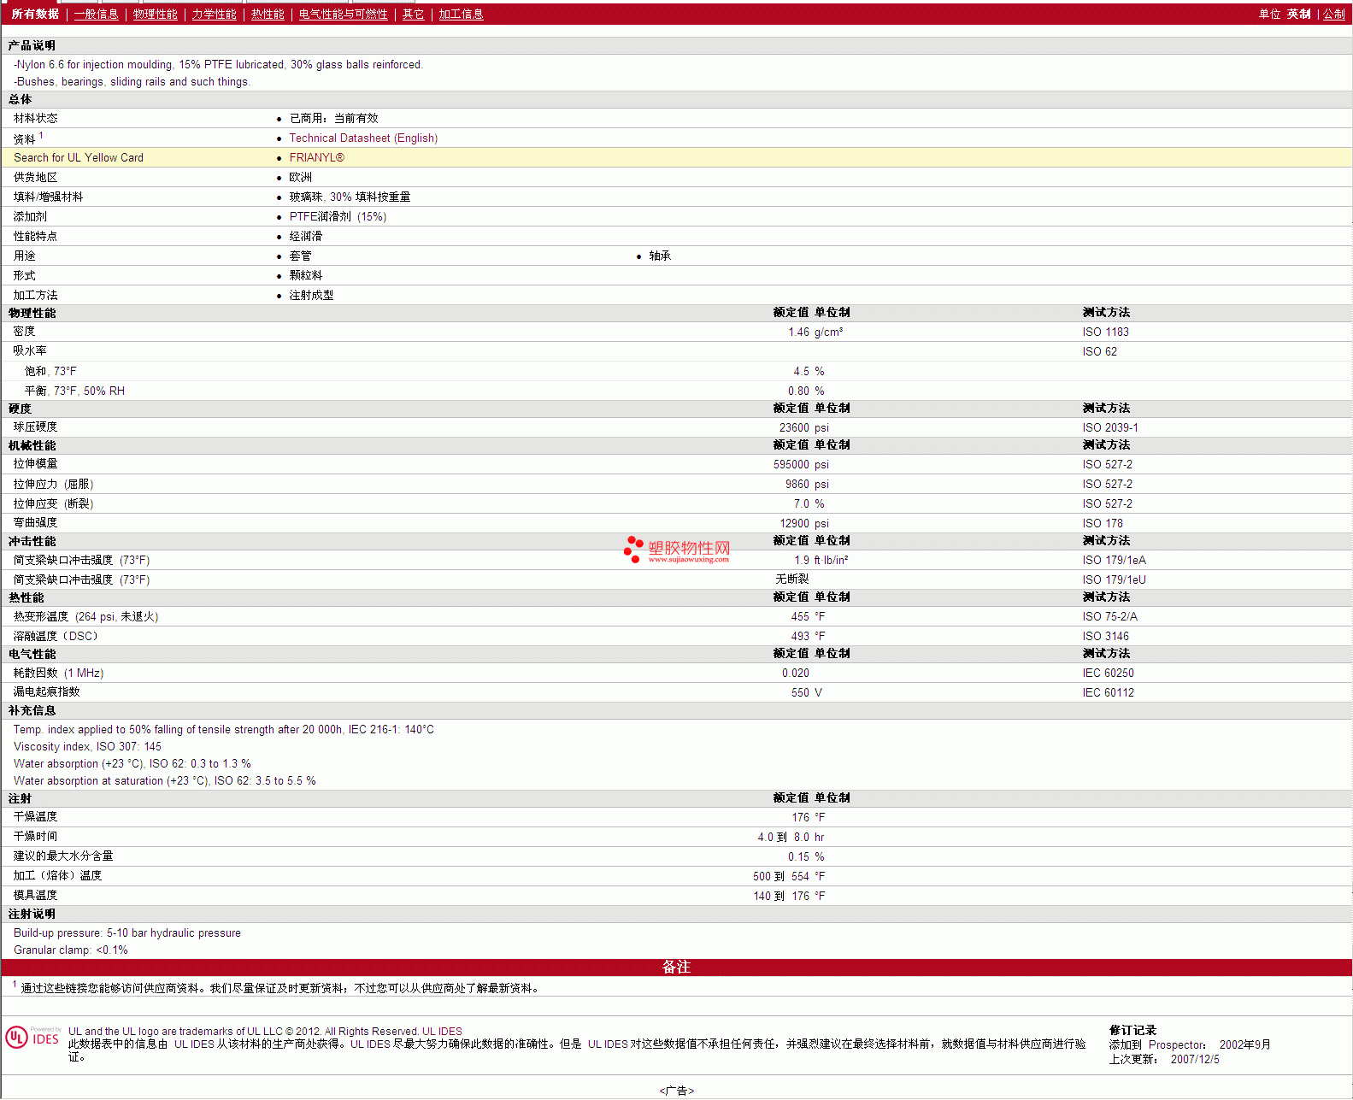This screenshot has width=1353, height=1100.
Task: Click the 备注 red header bar
Action: 676,967
